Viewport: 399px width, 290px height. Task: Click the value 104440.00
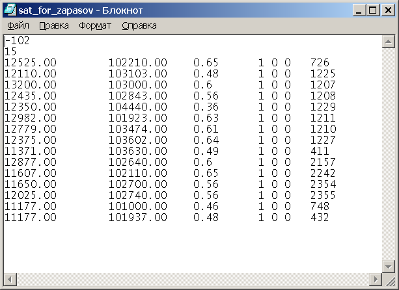[x=138, y=107]
